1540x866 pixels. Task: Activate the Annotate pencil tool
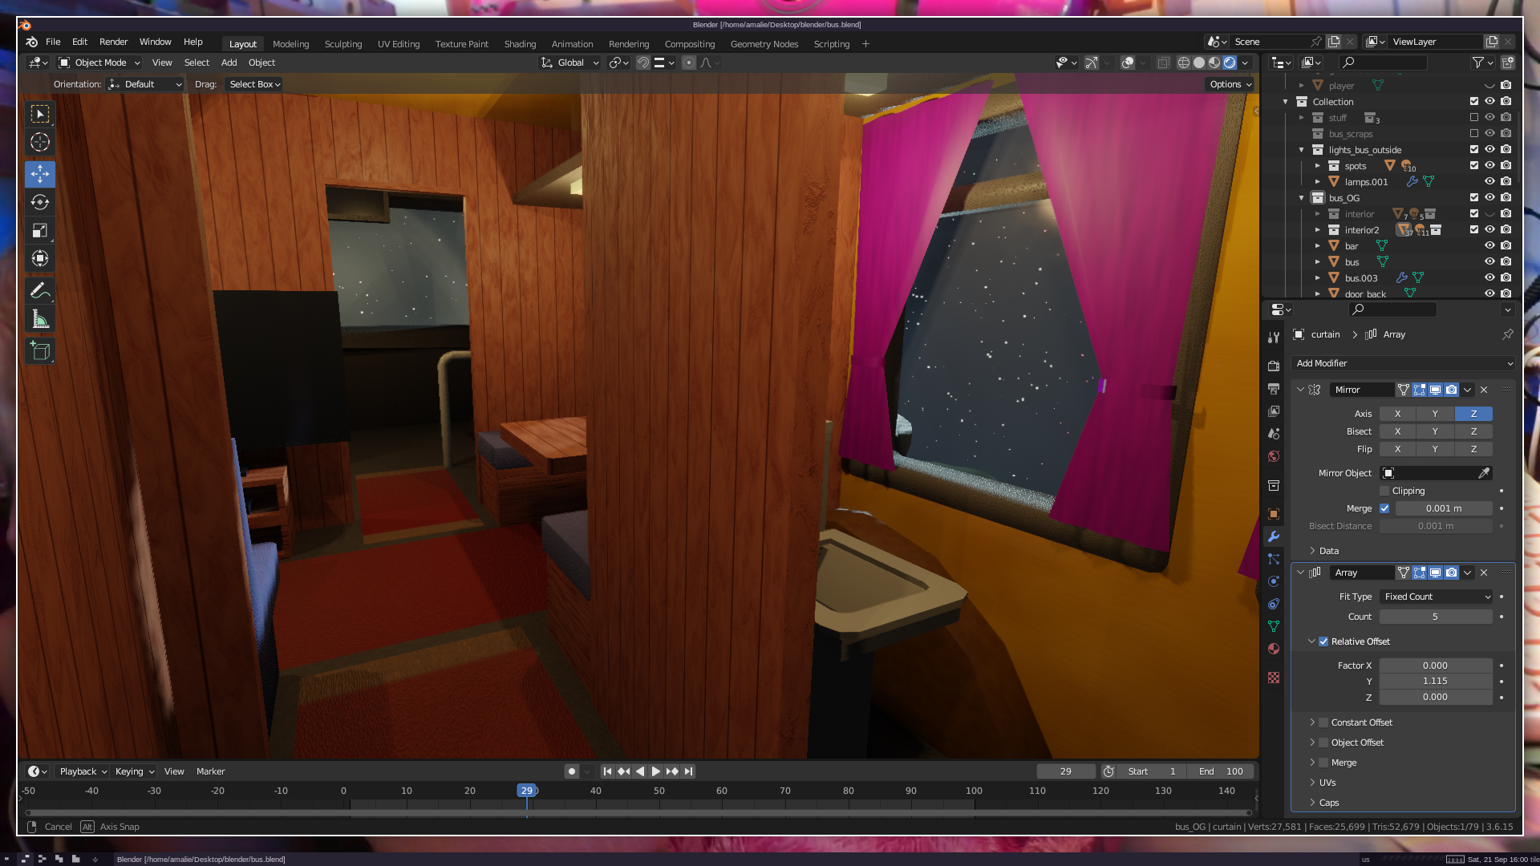pos(40,290)
